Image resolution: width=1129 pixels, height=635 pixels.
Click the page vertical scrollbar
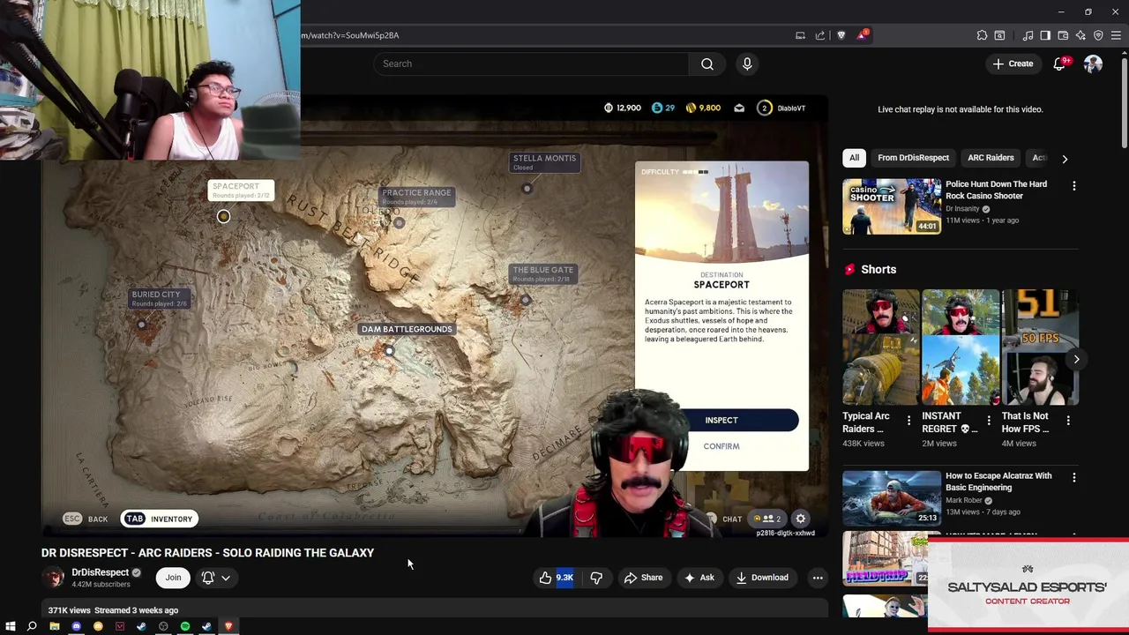(x=1124, y=104)
